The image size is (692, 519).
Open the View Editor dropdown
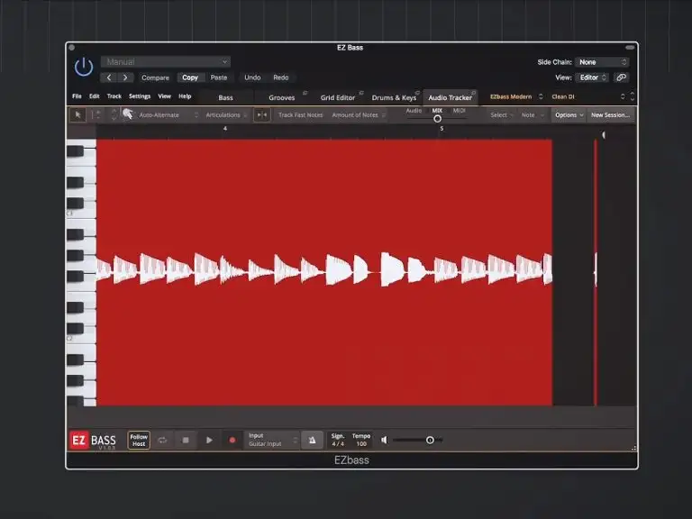click(x=593, y=77)
